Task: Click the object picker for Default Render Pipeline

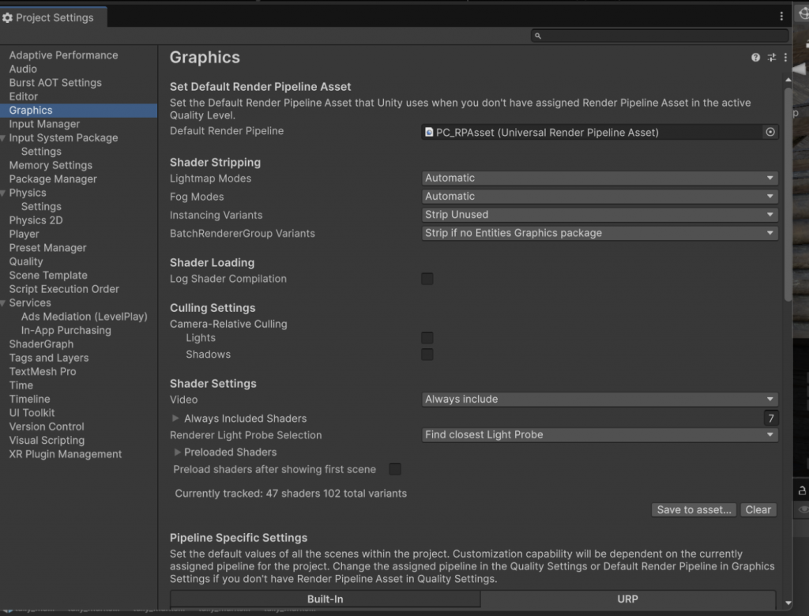Action: [770, 133]
